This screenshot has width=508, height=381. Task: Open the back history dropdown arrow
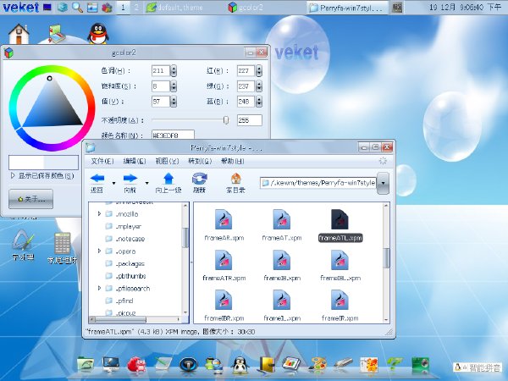click(x=113, y=183)
